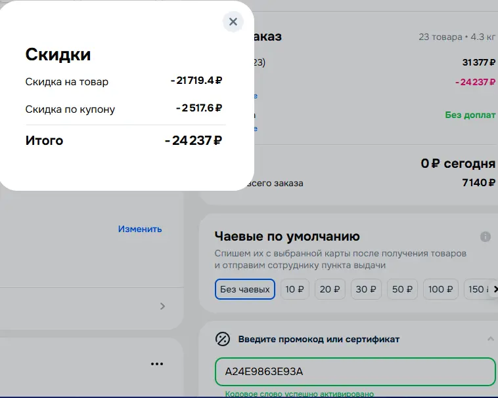This screenshot has height=398, width=498.
Task: Choose the 50 ₽ tip option
Action: click(402, 289)
